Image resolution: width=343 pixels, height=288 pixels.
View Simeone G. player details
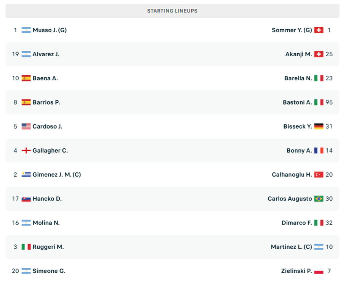49,271
